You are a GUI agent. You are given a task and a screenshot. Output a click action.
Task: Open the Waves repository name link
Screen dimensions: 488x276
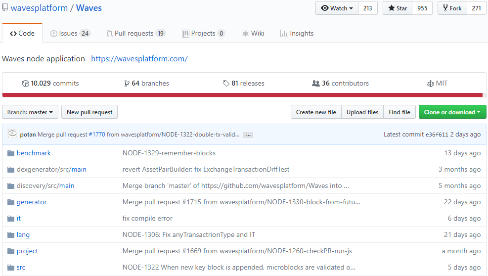[89, 8]
